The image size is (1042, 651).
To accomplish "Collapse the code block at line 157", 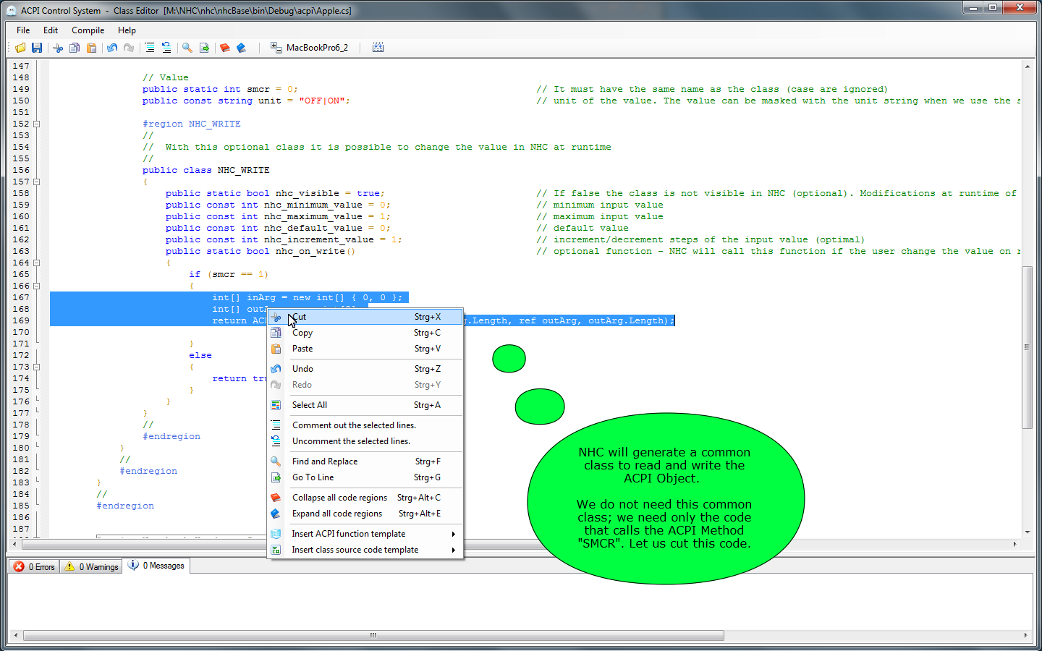I will click(x=37, y=182).
